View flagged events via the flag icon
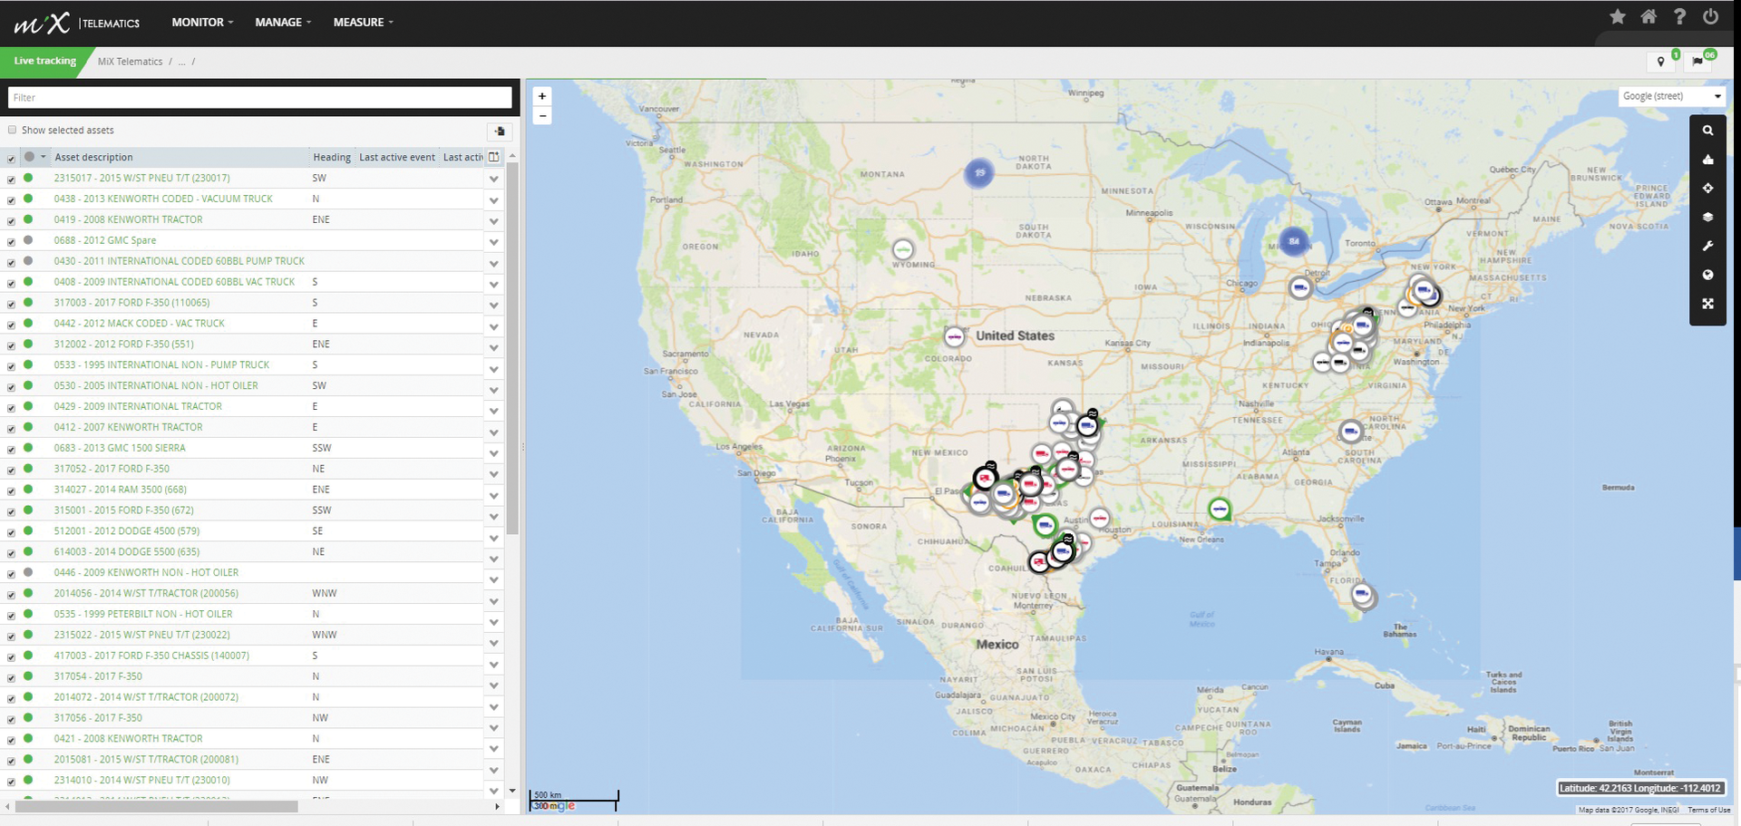The height and width of the screenshot is (826, 1741). click(1697, 62)
